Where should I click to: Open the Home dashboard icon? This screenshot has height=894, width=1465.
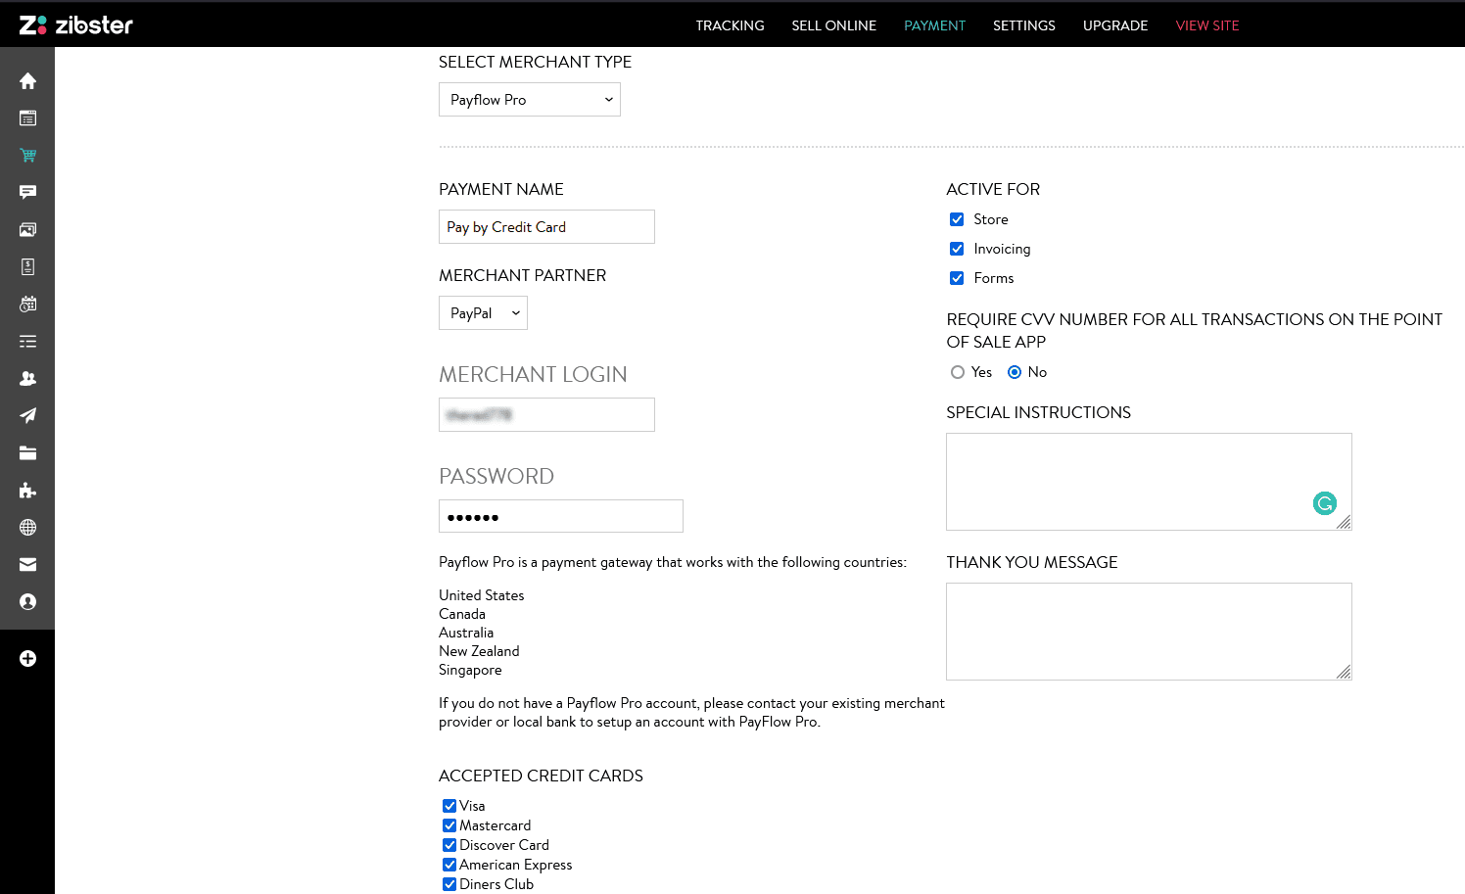pyautogui.click(x=27, y=80)
